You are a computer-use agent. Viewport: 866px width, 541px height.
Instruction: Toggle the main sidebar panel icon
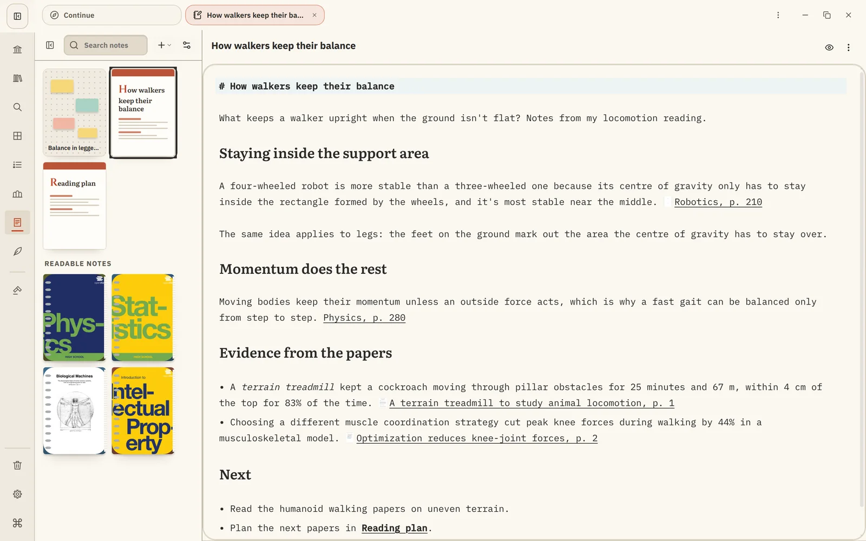(x=17, y=16)
